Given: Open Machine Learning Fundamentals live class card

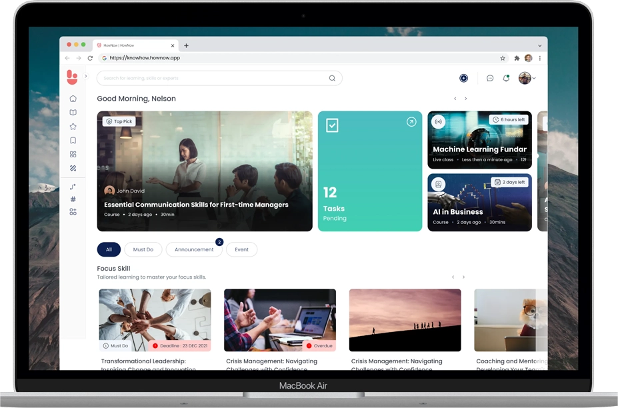Looking at the screenshot, I should pyautogui.click(x=479, y=139).
